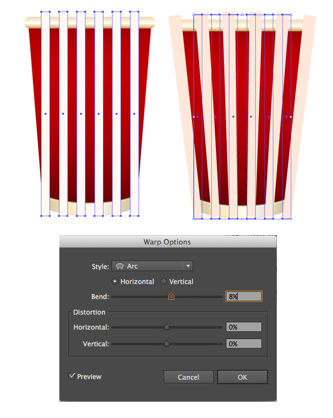The width and height of the screenshot is (333, 418).
Task: Click the Arc warp style icon
Action: point(120,266)
